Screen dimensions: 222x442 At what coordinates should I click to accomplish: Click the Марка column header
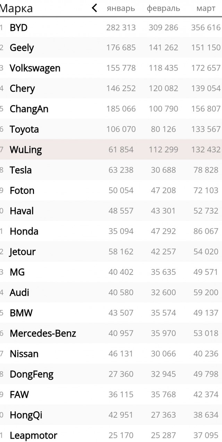(17, 9)
